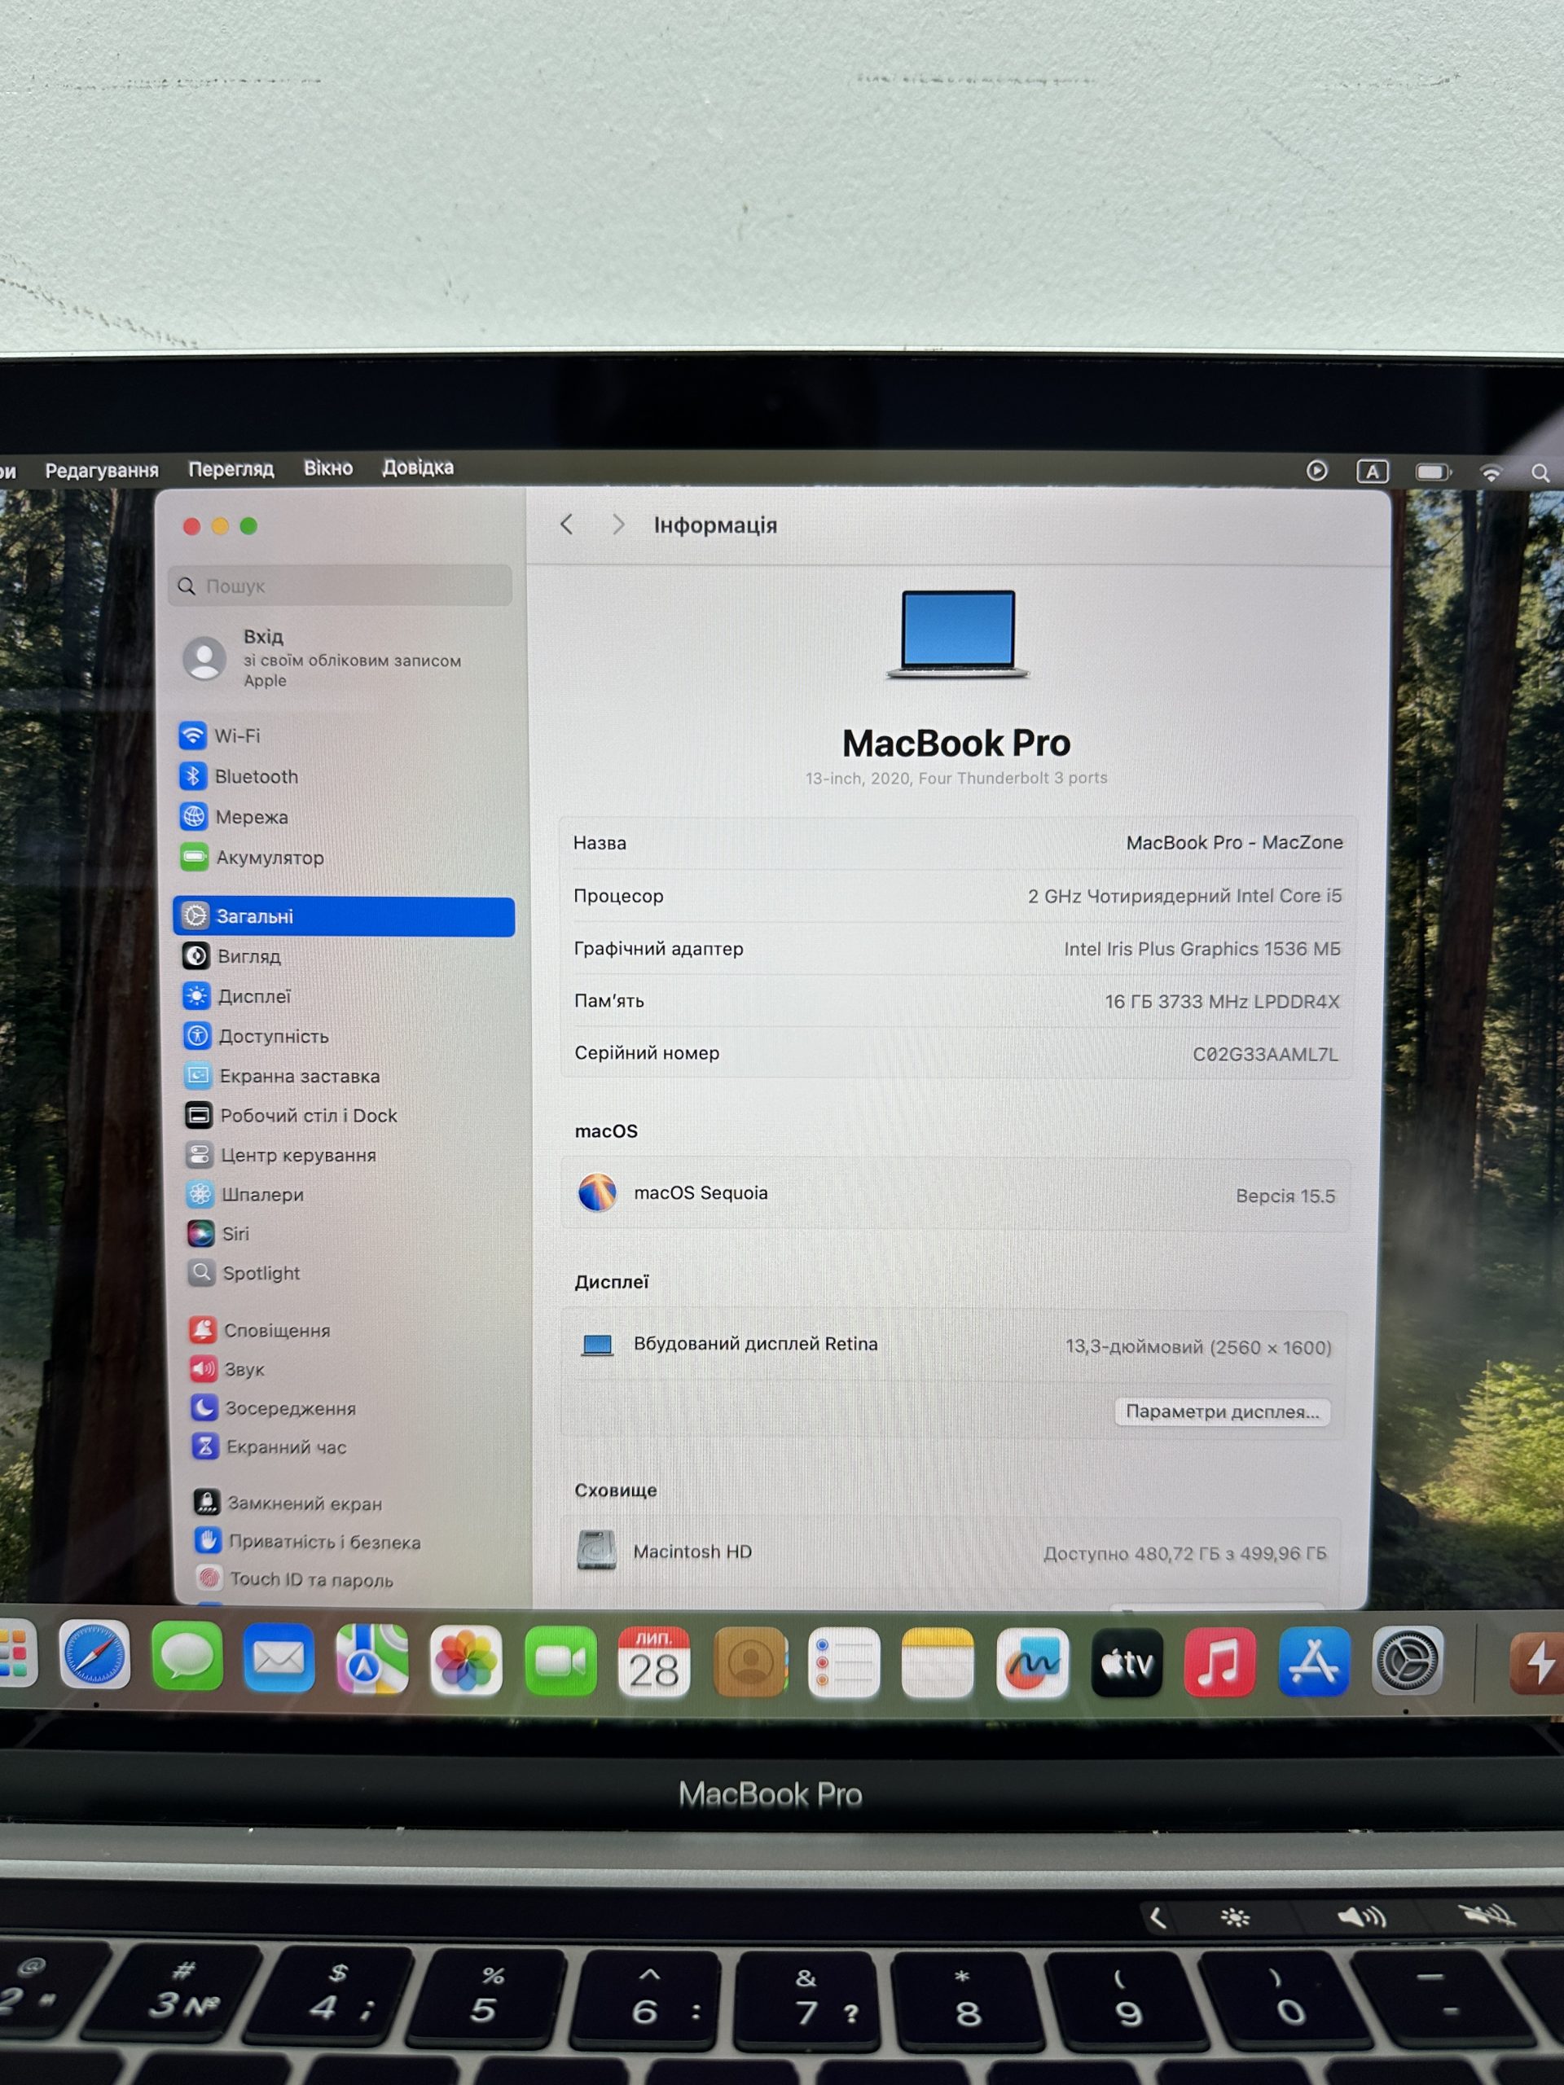1564x2085 pixels.
Task: Open the Перегляд menu
Action: pyautogui.click(x=231, y=469)
